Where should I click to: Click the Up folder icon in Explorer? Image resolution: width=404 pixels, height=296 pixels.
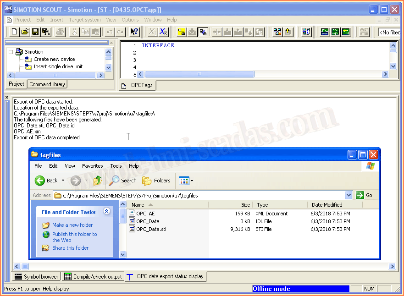point(98,181)
